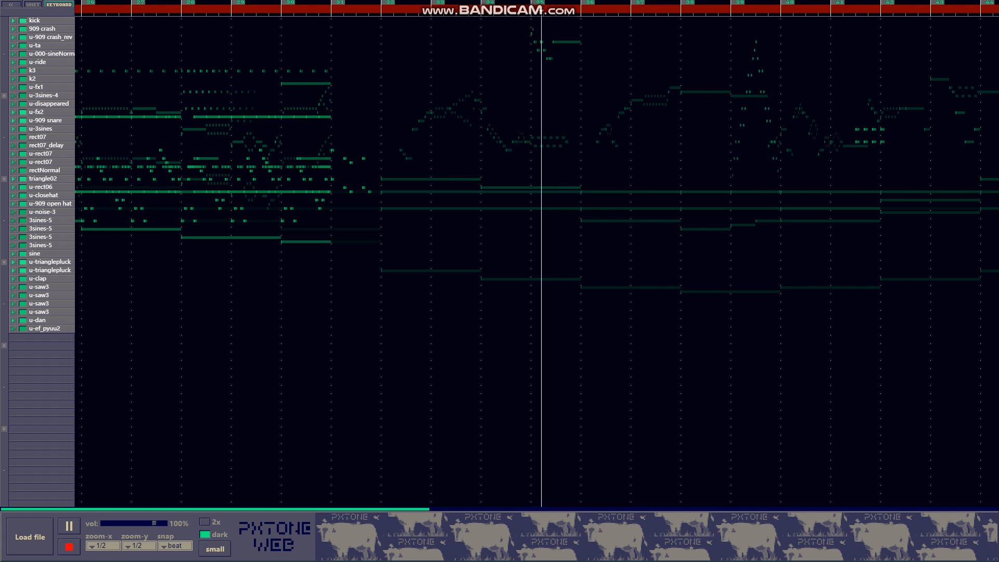Image resolution: width=999 pixels, height=562 pixels.
Task: Click PxTone Web logo icon
Action: pos(273,535)
